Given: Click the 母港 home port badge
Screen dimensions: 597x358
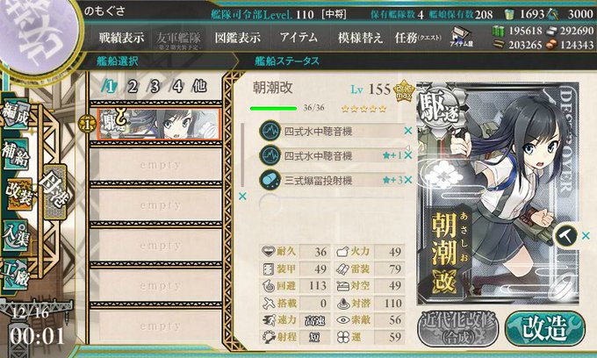Looking at the screenshot, I should pos(54,191).
